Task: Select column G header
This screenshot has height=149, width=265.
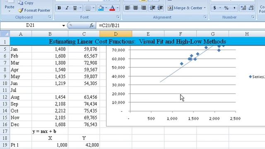Action: pyautogui.click(x=213, y=34)
